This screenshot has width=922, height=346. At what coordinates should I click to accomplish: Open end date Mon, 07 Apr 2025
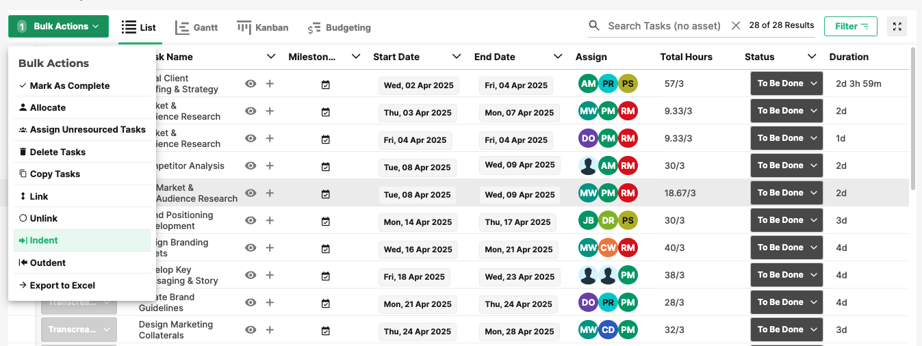point(520,113)
